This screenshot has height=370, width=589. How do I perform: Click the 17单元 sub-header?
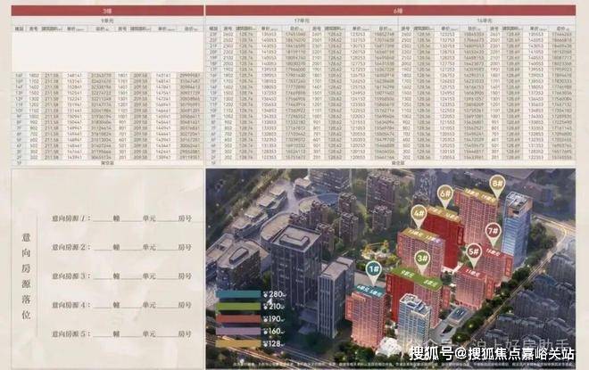click(x=302, y=21)
